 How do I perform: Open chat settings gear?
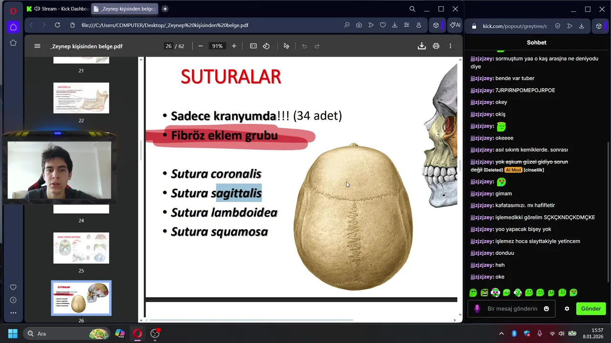(x=567, y=309)
